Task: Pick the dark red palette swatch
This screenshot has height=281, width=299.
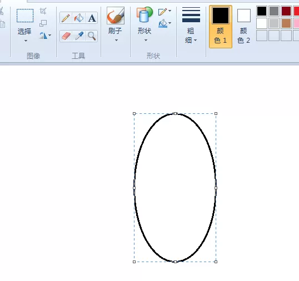Action: (x=286, y=11)
